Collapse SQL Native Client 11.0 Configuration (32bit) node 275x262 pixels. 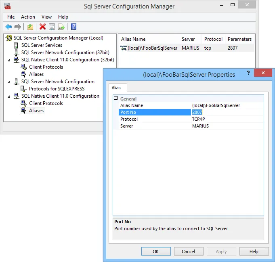coord(9,60)
